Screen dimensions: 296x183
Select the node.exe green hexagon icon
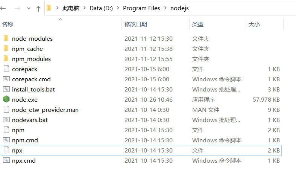pyautogui.click(x=6, y=99)
